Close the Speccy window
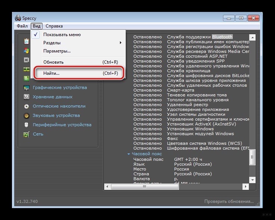The height and width of the screenshot is (220, 275). [x=253, y=18]
